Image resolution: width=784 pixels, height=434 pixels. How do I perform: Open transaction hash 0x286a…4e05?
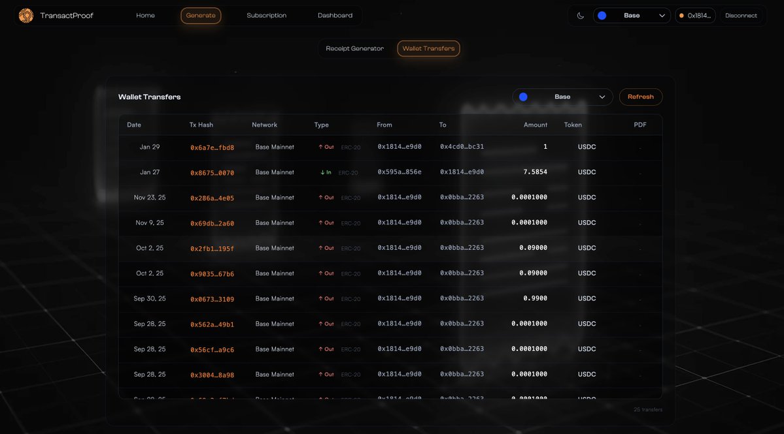tap(212, 198)
